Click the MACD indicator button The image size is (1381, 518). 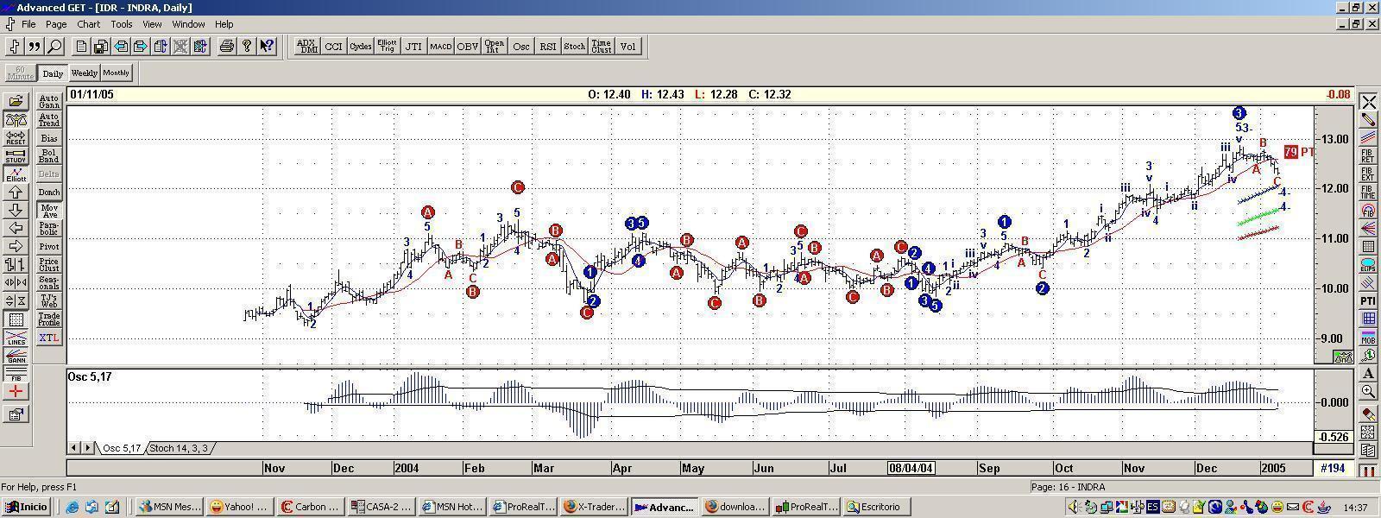[x=440, y=47]
